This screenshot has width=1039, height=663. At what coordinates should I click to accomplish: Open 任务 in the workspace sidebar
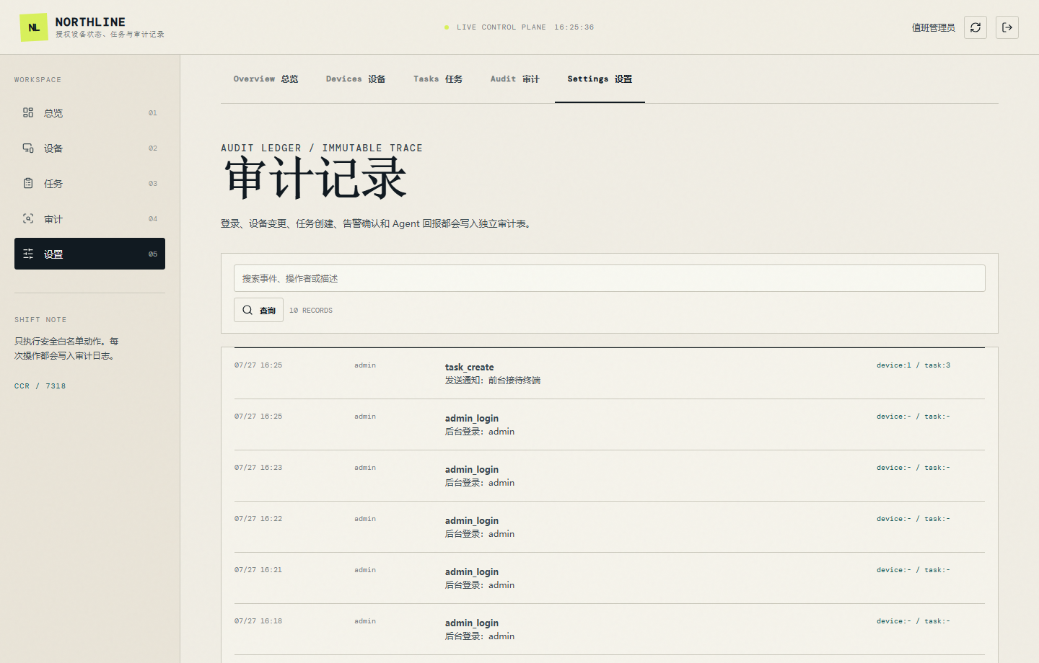coord(89,183)
